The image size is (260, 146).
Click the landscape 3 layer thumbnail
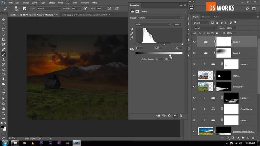(206, 86)
